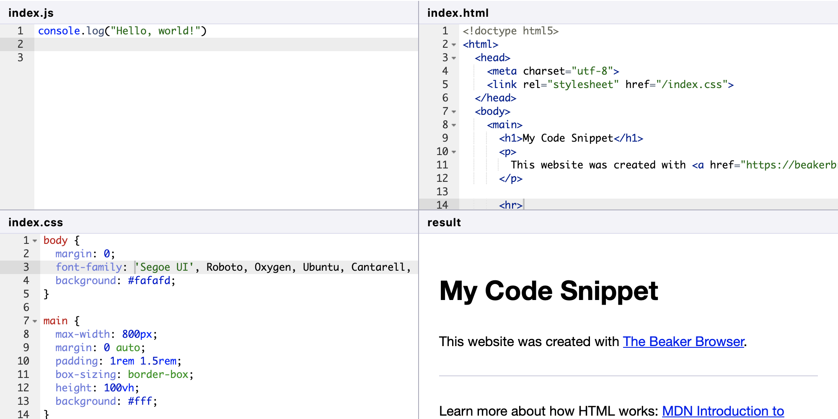The width and height of the screenshot is (838, 419).
Task: Select the index.css panel title
Action: (36, 222)
